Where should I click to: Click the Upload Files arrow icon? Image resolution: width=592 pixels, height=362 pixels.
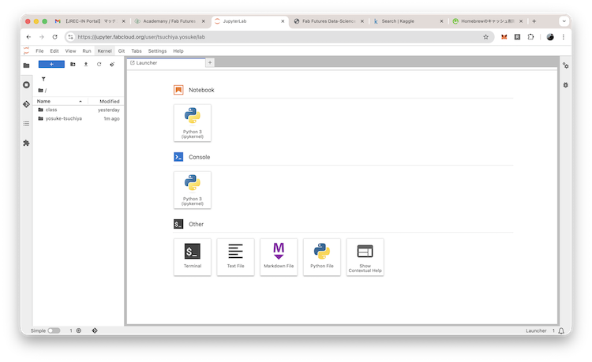coord(85,64)
